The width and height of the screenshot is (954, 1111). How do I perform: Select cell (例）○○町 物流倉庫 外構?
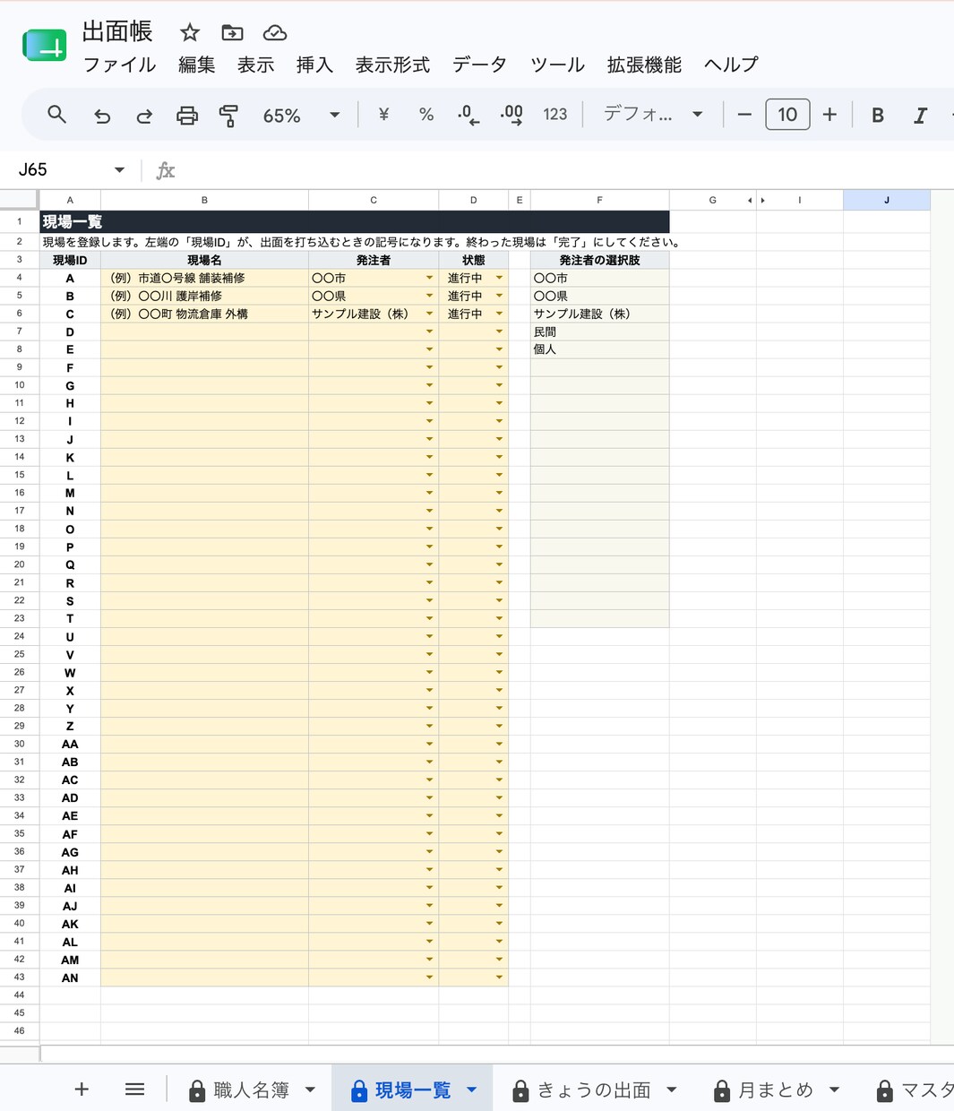(204, 314)
